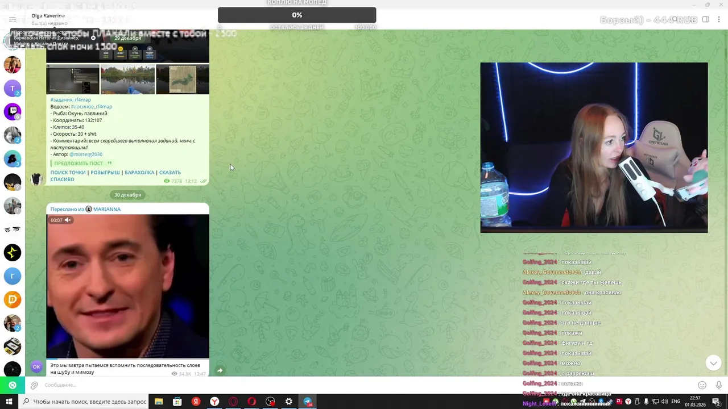Unmute the video with speaker icon
Screen dimensions: 728x409
(68, 220)
